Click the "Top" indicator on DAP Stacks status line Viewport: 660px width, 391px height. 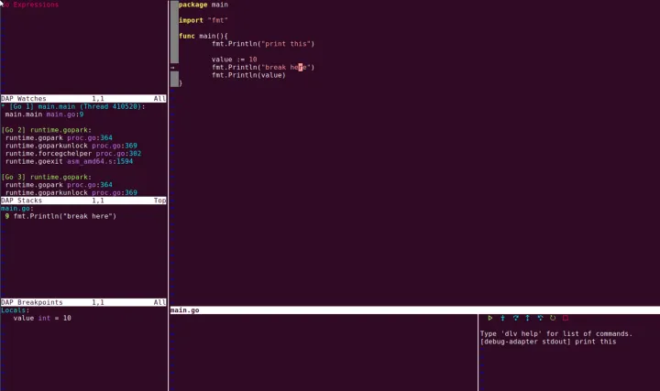coord(159,201)
